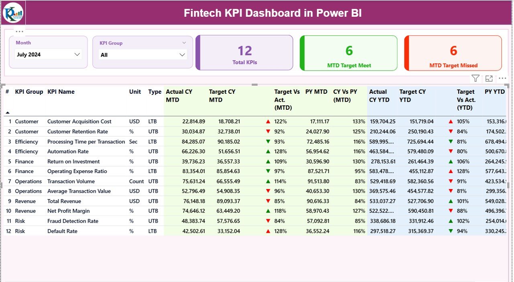
Task: Click the page-level ellipsis above the Month slicer
Action: point(19,31)
